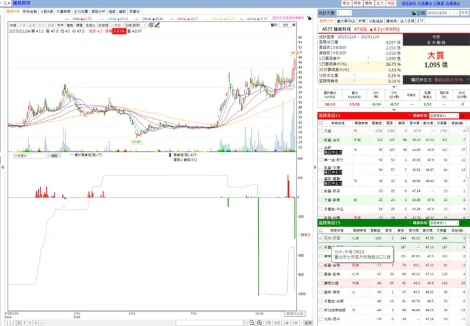Open 關鍵券商 dropdown in sell header

444,223
